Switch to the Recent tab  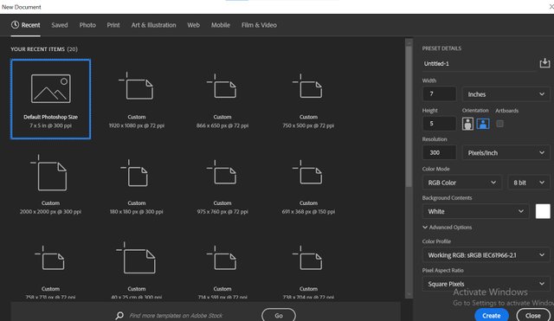pos(25,25)
